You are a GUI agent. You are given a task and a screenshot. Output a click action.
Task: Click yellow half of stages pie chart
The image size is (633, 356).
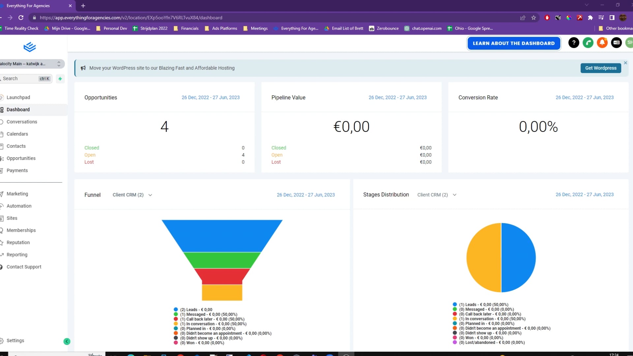pos(483,257)
